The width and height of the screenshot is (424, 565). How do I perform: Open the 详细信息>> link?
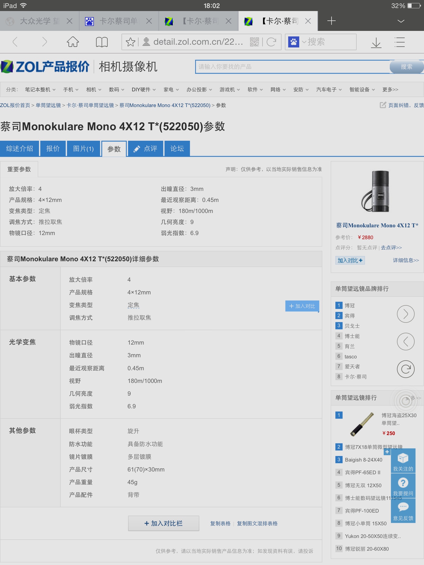406,260
